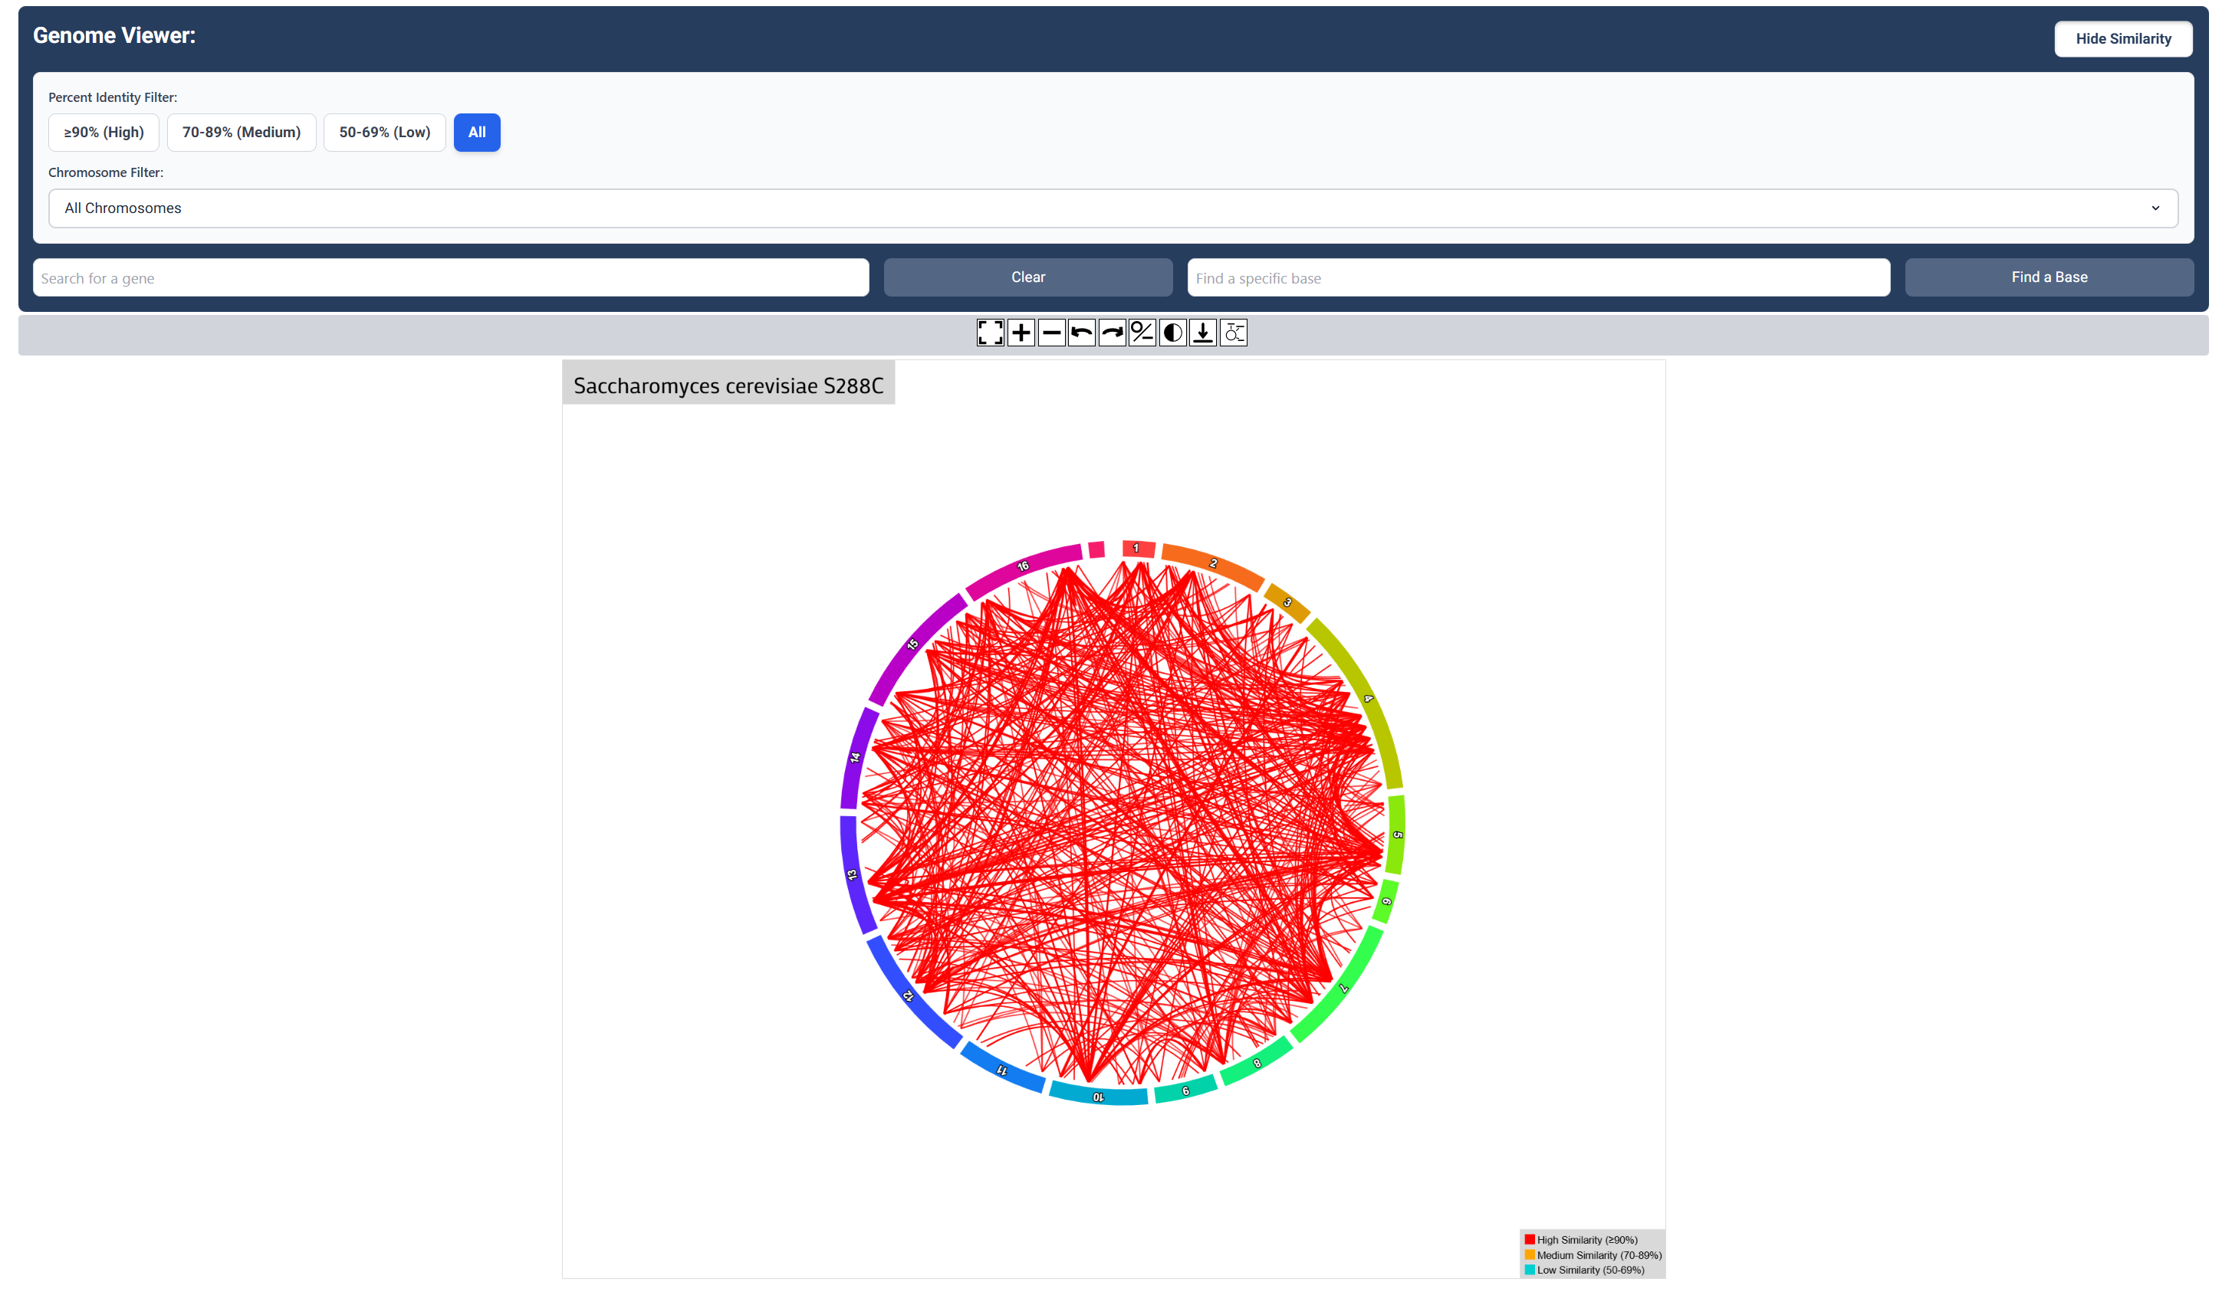
Task: Select the 50-69% (Low) similarity filter
Action: [x=384, y=132]
